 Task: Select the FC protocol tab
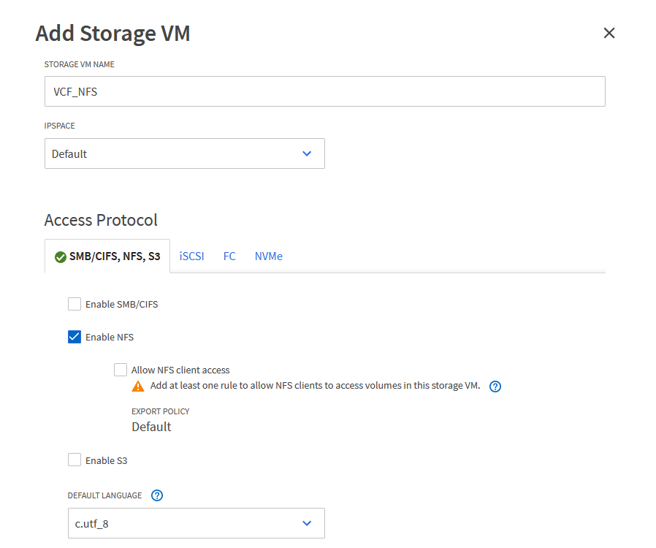pyautogui.click(x=229, y=256)
